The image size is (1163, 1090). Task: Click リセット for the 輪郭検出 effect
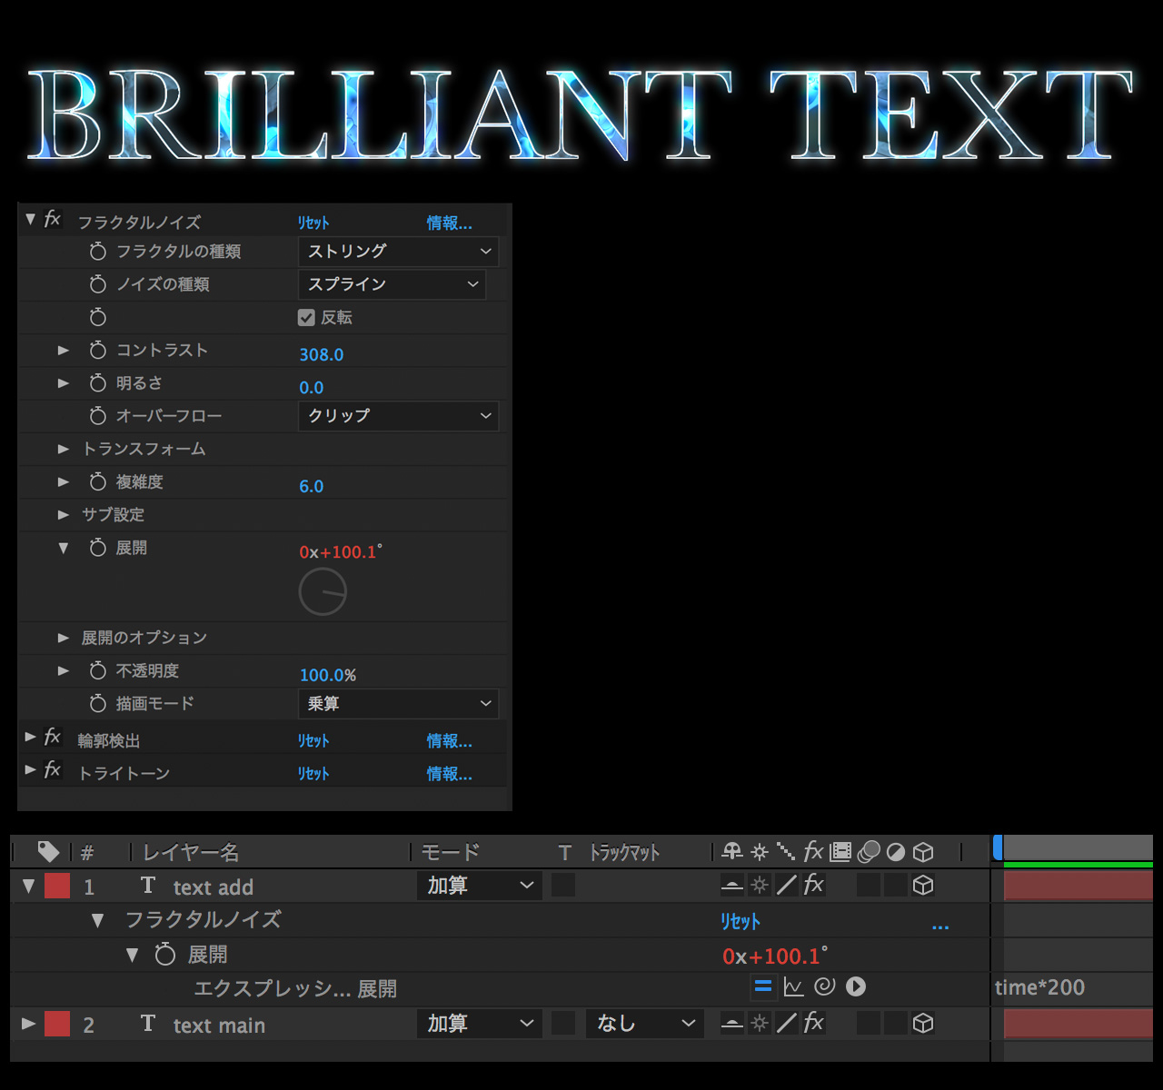click(313, 741)
